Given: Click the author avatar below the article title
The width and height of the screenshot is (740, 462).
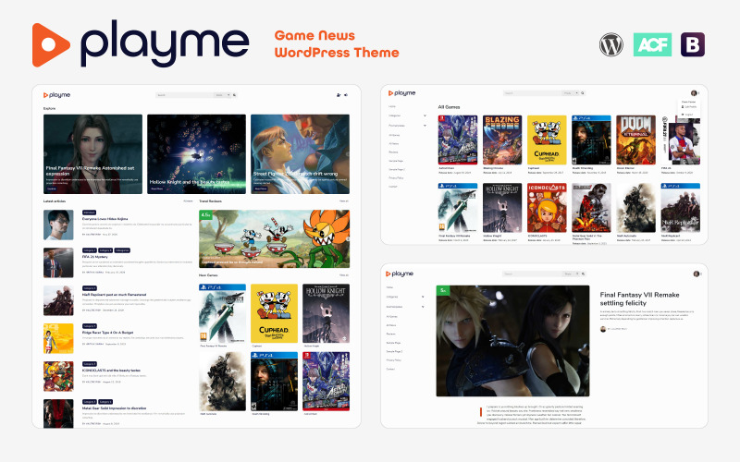Looking at the screenshot, I should (x=604, y=328).
